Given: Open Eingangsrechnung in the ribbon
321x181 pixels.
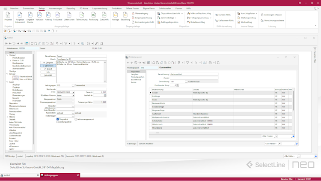Looking at the screenshot, I should click(142, 18).
